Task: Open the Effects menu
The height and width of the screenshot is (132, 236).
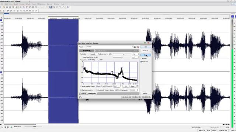Action: pos(28,4)
